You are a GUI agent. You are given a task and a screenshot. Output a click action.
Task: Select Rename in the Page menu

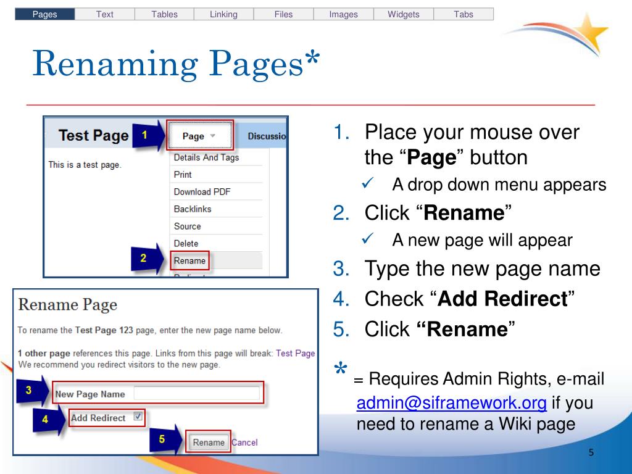point(189,261)
